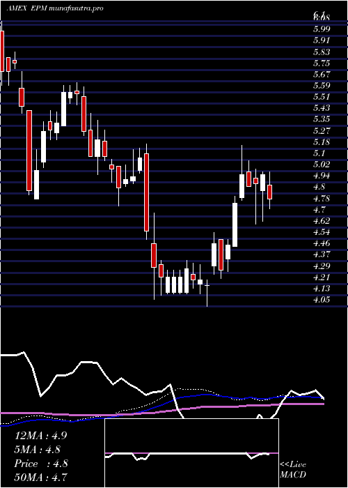Click the 12MA : 4.9 legend entry
Screen dimensions: 348x488
coord(40,436)
